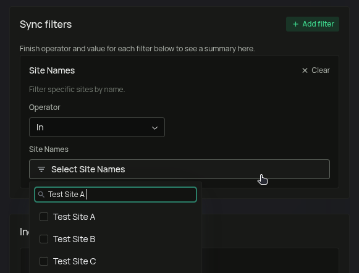The height and width of the screenshot is (273, 359).
Task: Open the Operator dropdown showing In
Action: (97, 127)
